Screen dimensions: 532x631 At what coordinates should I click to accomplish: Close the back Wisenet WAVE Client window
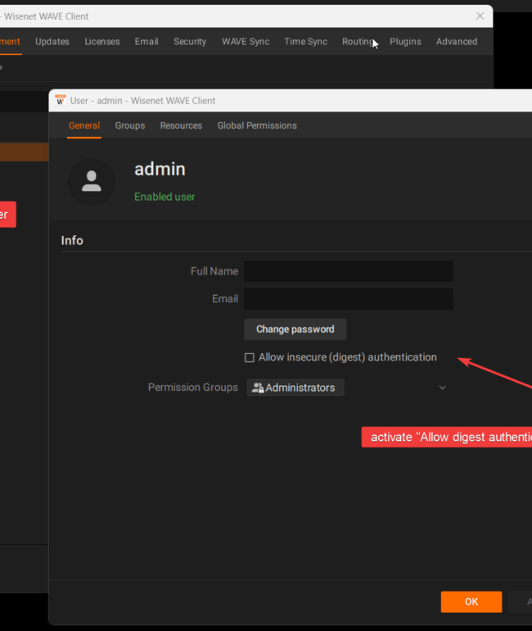480,16
